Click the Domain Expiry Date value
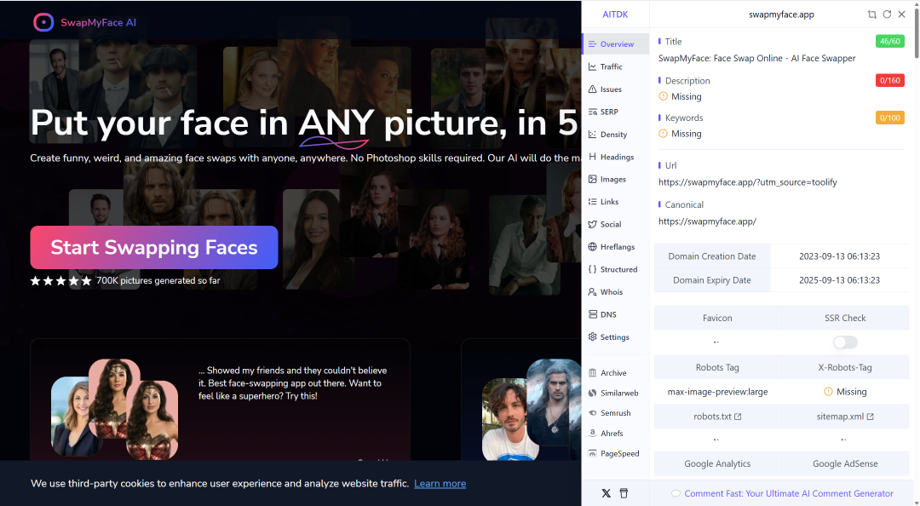Screen dimensions: 920x506 pyautogui.click(x=839, y=280)
